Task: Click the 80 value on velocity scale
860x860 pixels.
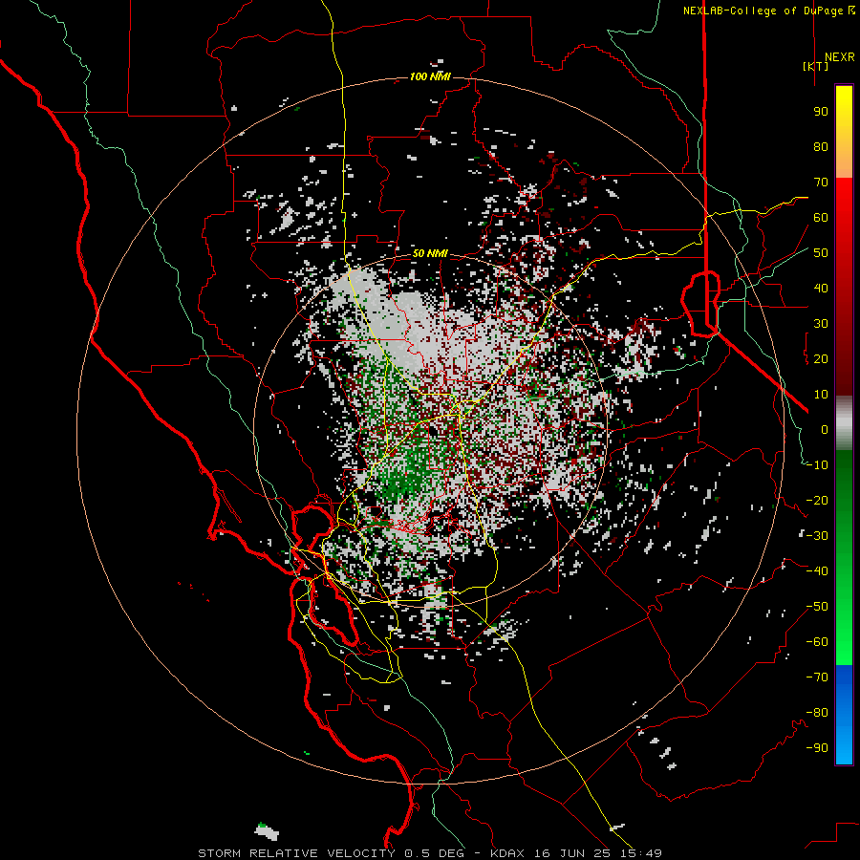Action: (x=821, y=146)
